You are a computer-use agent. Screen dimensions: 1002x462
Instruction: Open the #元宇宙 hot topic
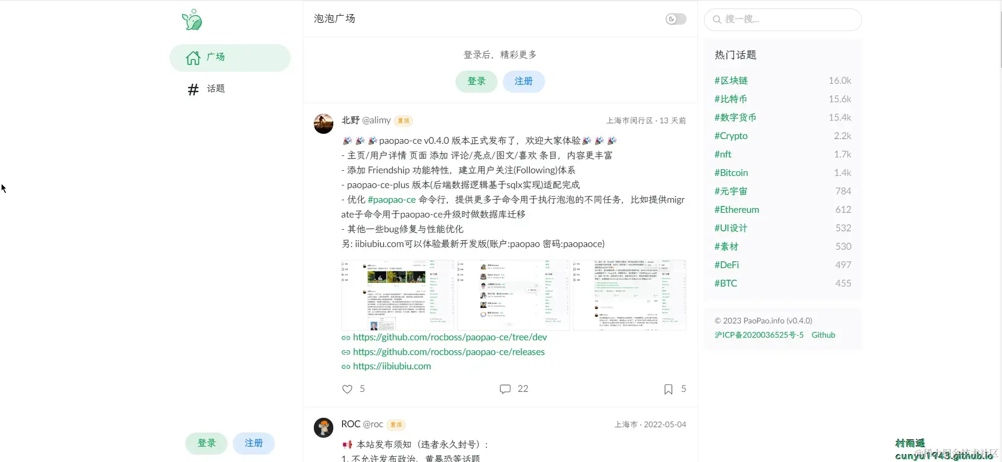[731, 191]
